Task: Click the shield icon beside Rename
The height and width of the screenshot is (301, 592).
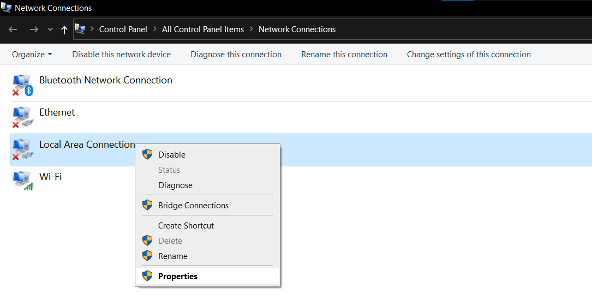Action: (x=147, y=256)
